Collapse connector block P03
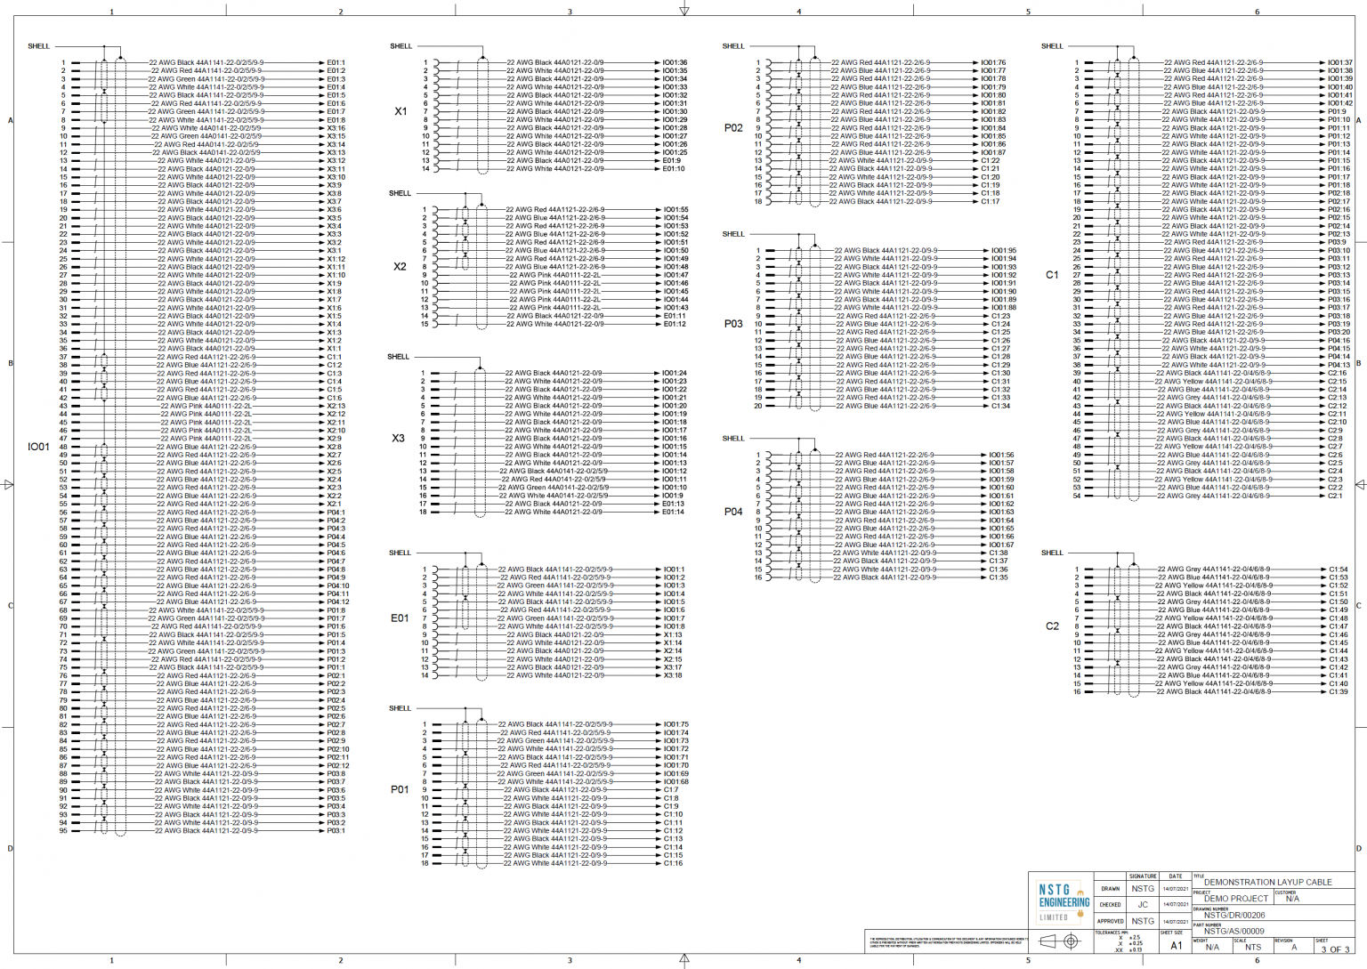The image size is (1367, 969). (732, 325)
